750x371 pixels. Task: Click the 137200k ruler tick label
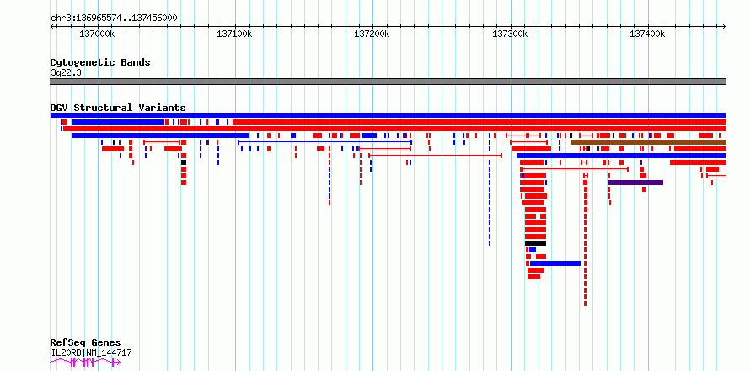[372, 34]
